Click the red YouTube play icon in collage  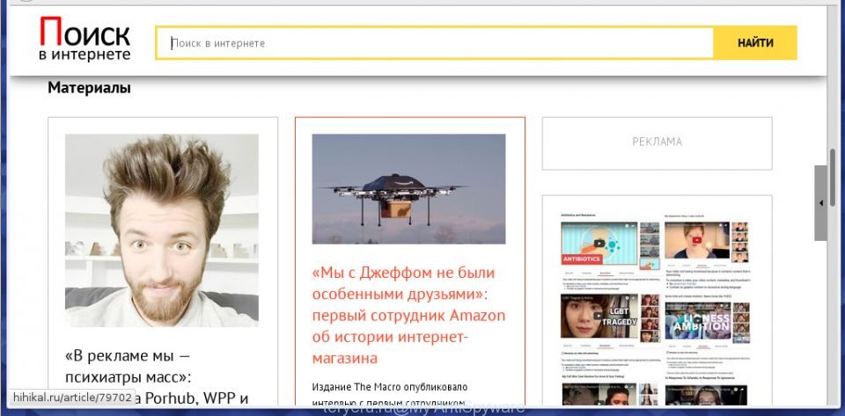(697, 240)
